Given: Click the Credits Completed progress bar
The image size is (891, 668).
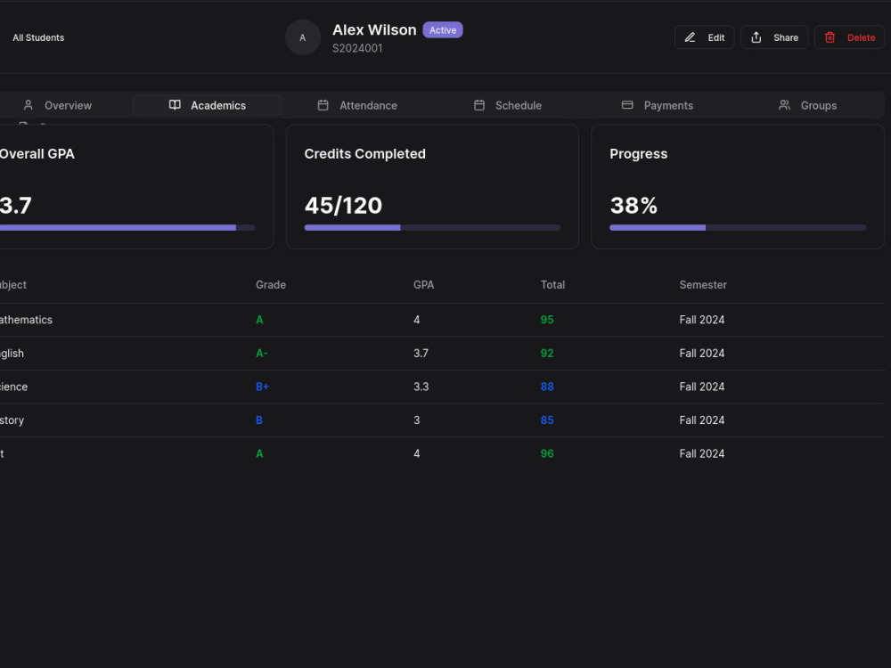Looking at the screenshot, I should [432, 228].
